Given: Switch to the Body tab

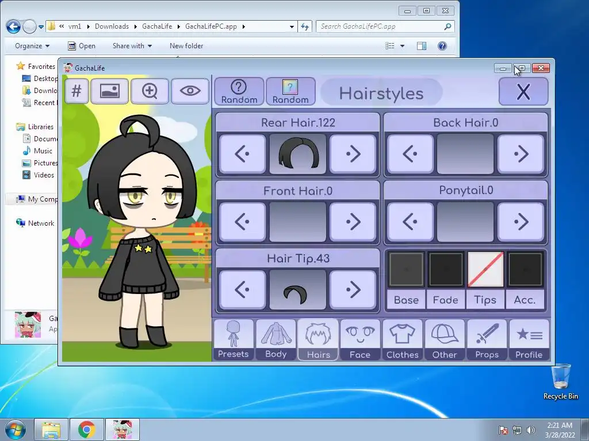Looking at the screenshot, I should click(x=276, y=340).
